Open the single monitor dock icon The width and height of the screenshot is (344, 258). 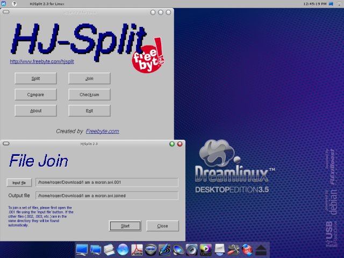tap(82, 249)
